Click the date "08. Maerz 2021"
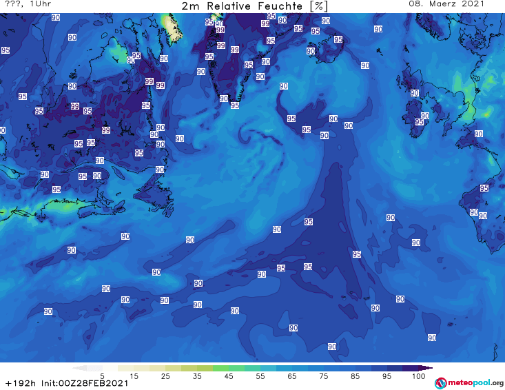The height and width of the screenshot is (390, 505). point(446,4)
